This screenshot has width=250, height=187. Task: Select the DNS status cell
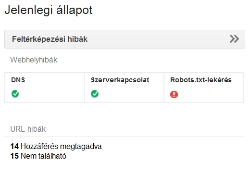[44, 87]
